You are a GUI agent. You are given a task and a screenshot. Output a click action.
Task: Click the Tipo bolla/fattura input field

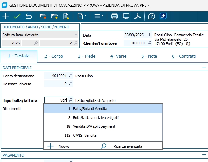point(56,100)
